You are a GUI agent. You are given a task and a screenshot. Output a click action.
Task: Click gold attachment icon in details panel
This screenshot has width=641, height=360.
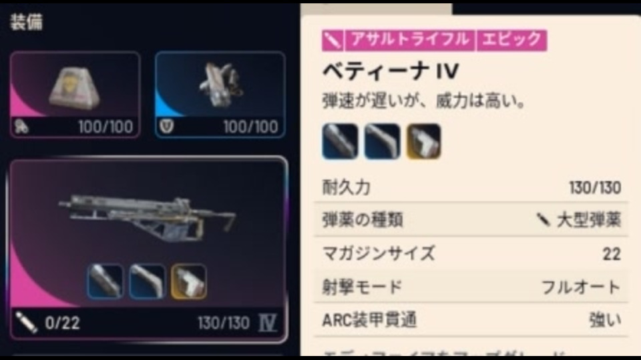tap(423, 141)
